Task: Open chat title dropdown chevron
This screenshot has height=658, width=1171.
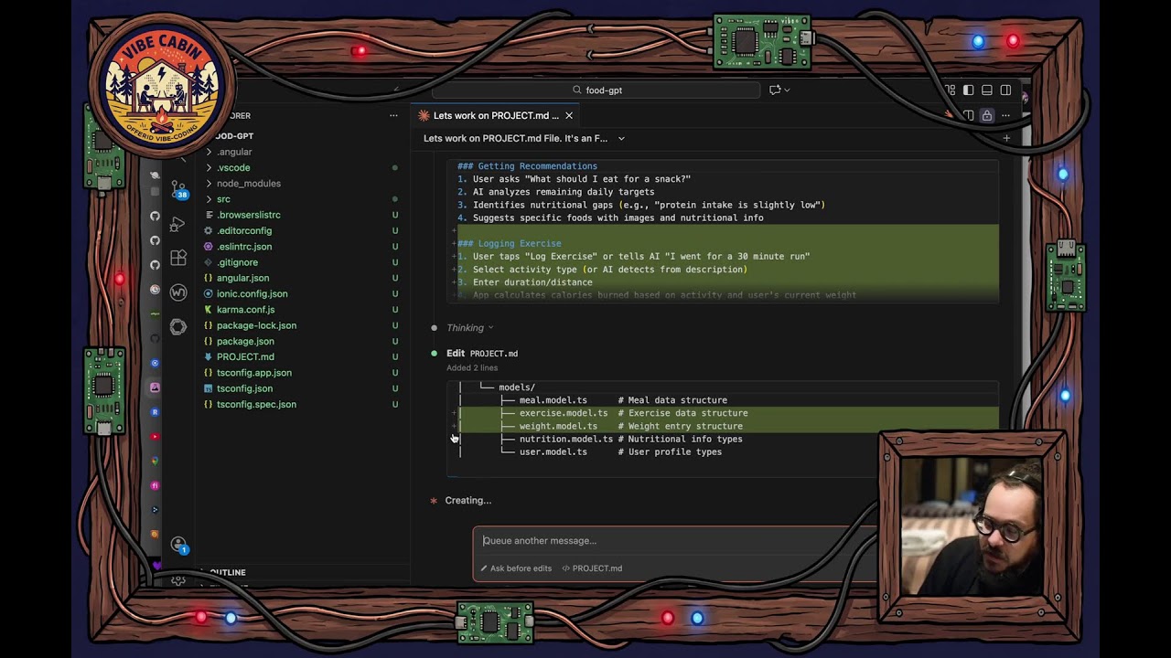Action: [x=621, y=138]
